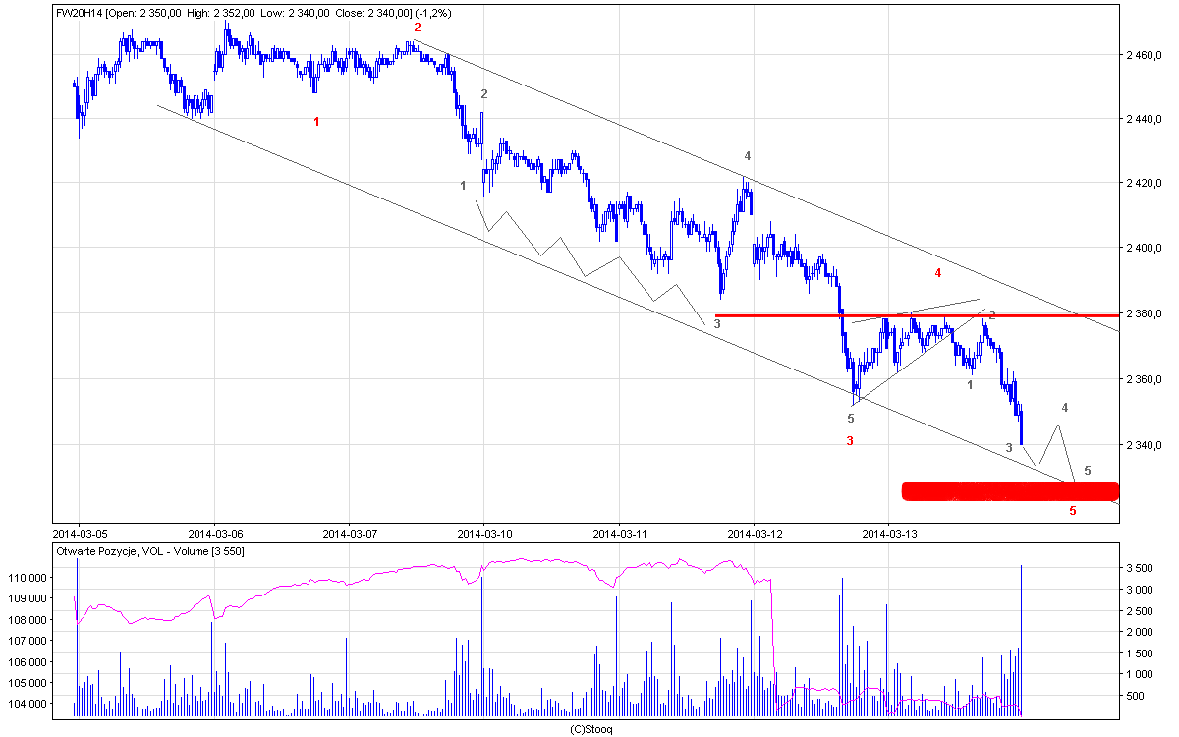Select the 2014-03-07 date label
This screenshot has height=737, width=1179.
click(x=349, y=534)
